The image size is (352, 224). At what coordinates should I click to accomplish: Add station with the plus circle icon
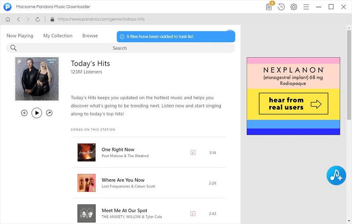pyautogui.click(x=24, y=113)
